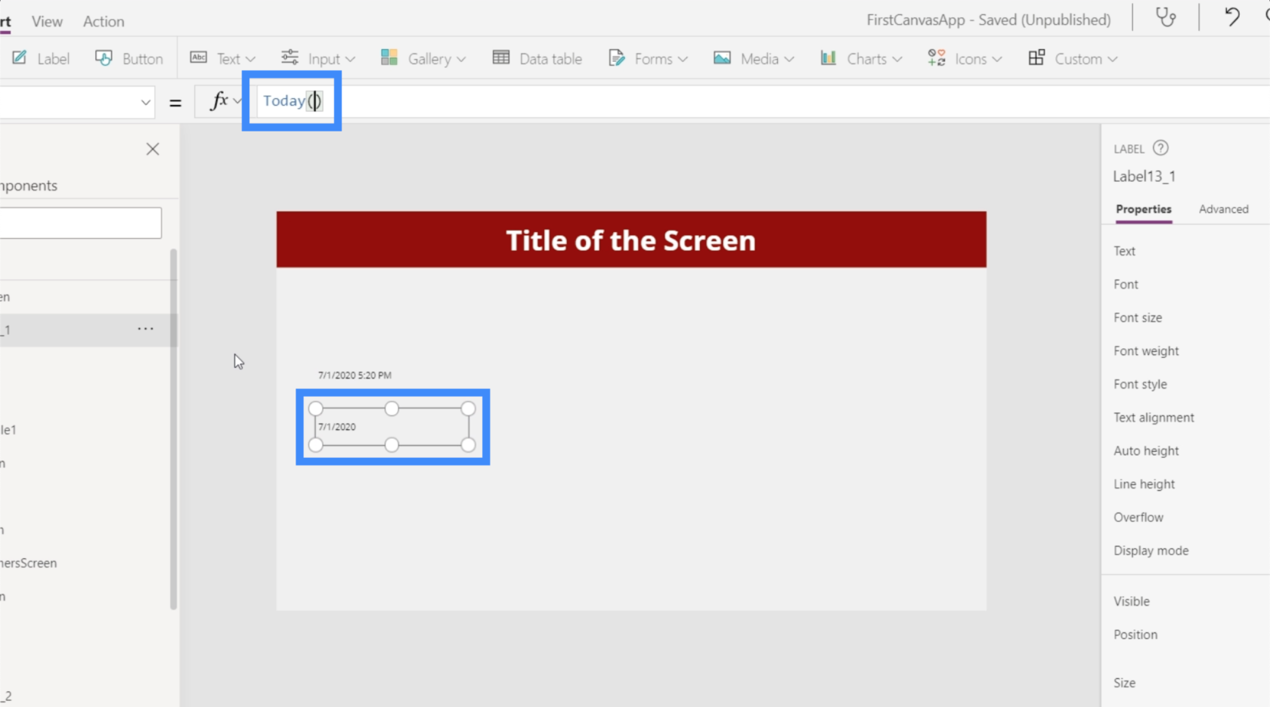Click the Icons menu icon

click(937, 58)
